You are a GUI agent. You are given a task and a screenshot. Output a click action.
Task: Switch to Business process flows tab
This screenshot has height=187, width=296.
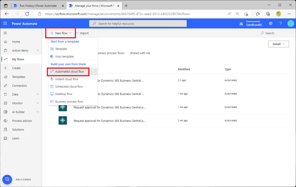pos(111,53)
